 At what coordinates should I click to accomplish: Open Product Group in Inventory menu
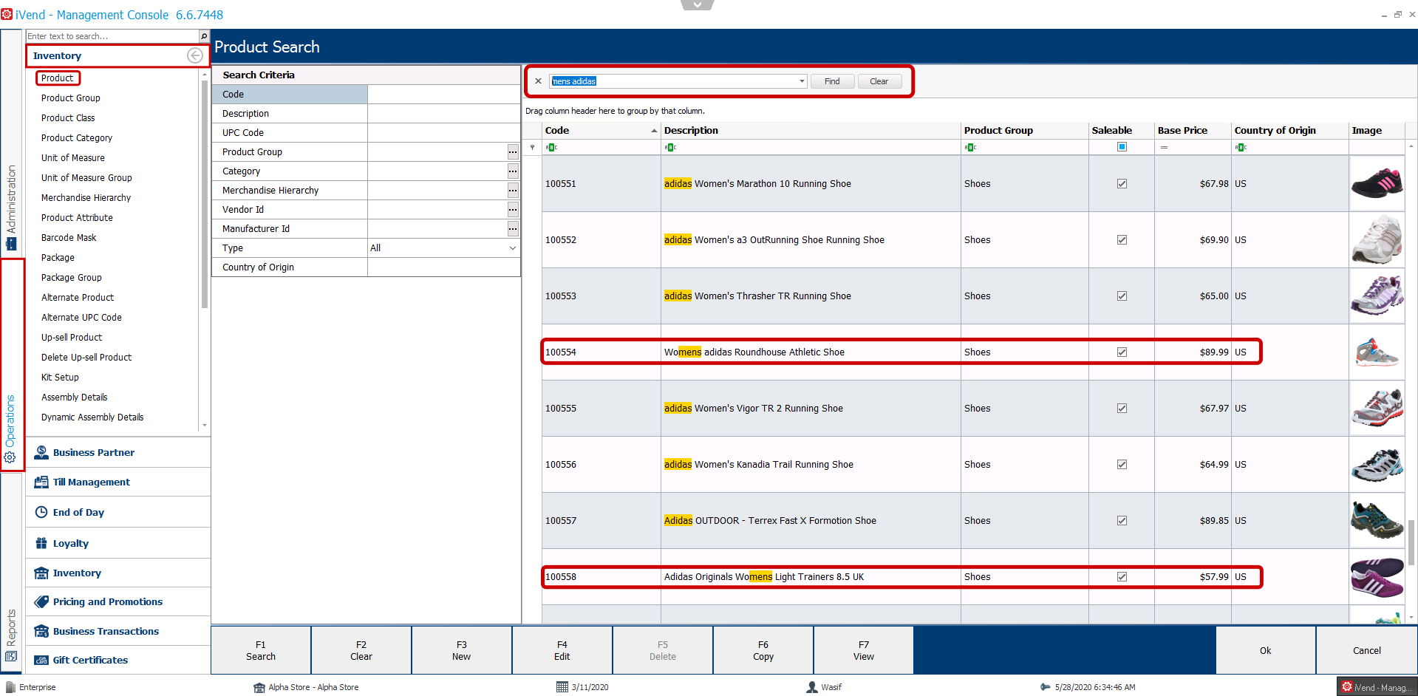[71, 98]
